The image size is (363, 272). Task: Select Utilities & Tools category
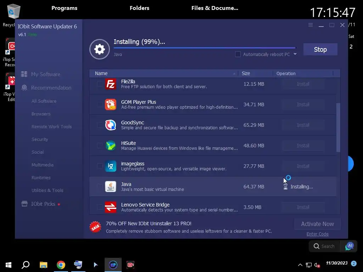pyautogui.click(x=47, y=190)
